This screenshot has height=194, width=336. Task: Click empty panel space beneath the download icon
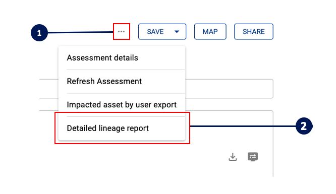point(233,170)
